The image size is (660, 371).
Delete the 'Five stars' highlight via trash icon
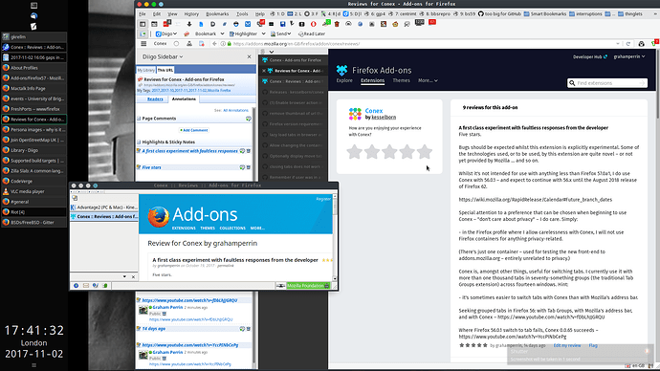click(x=249, y=167)
